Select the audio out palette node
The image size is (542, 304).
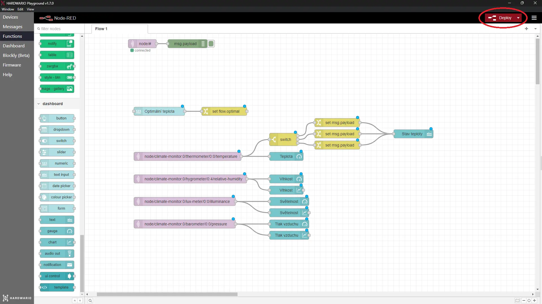click(57, 254)
